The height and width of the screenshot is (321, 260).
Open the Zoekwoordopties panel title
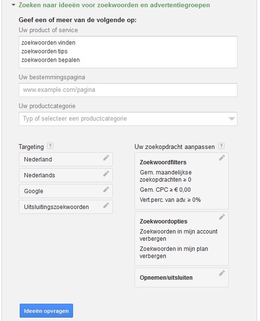(x=163, y=222)
